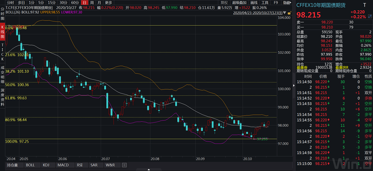Click the 买一 price 98.210

point(327,26)
